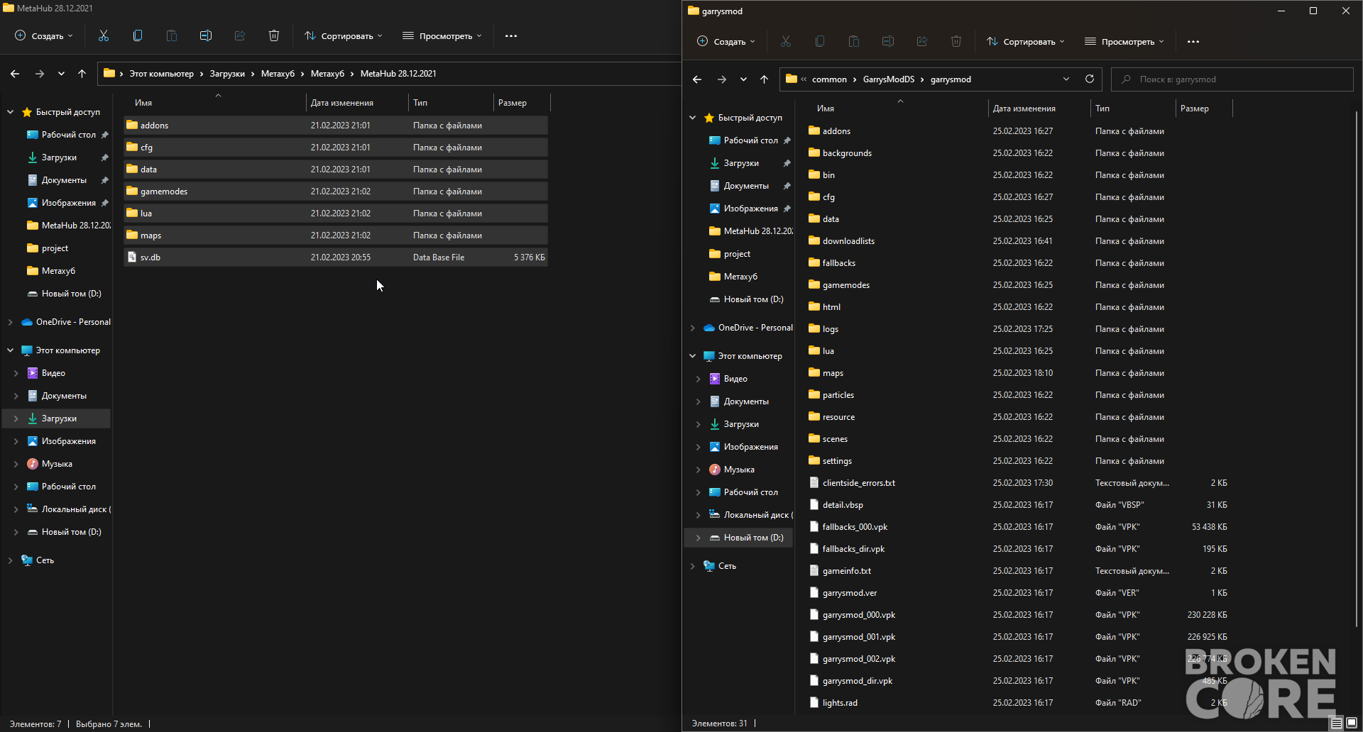Refresh the garrysmod folder view
The image size is (1363, 732).
[x=1090, y=79]
